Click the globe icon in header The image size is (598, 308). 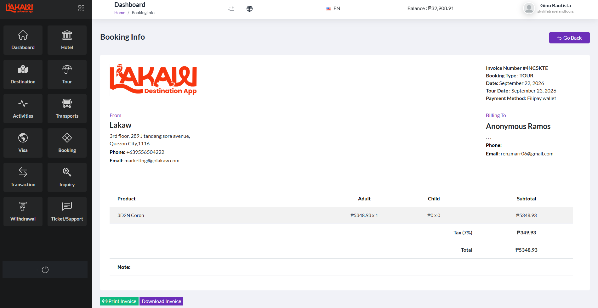click(249, 8)
